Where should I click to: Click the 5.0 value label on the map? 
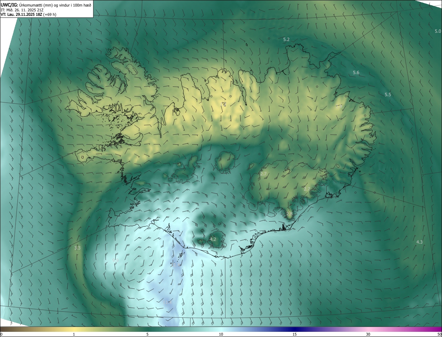[438, 31]
